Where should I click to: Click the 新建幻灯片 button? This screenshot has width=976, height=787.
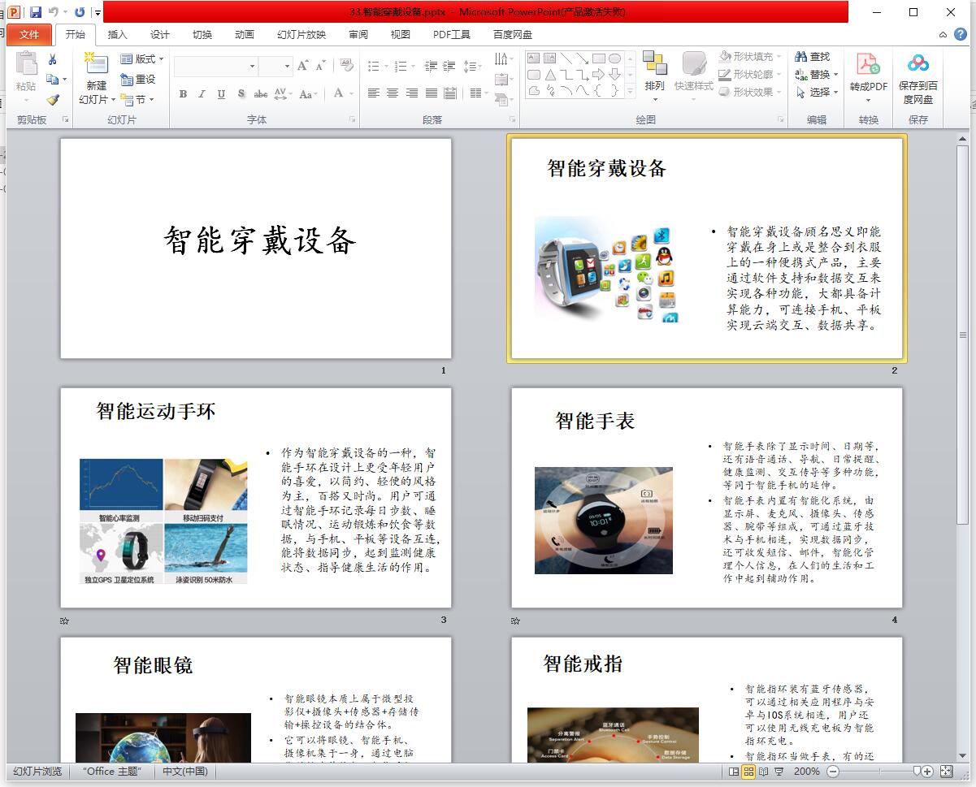(96, 79)
